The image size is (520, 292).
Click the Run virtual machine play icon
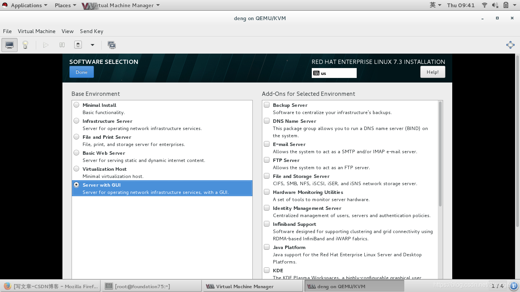(x=46, y=45)
